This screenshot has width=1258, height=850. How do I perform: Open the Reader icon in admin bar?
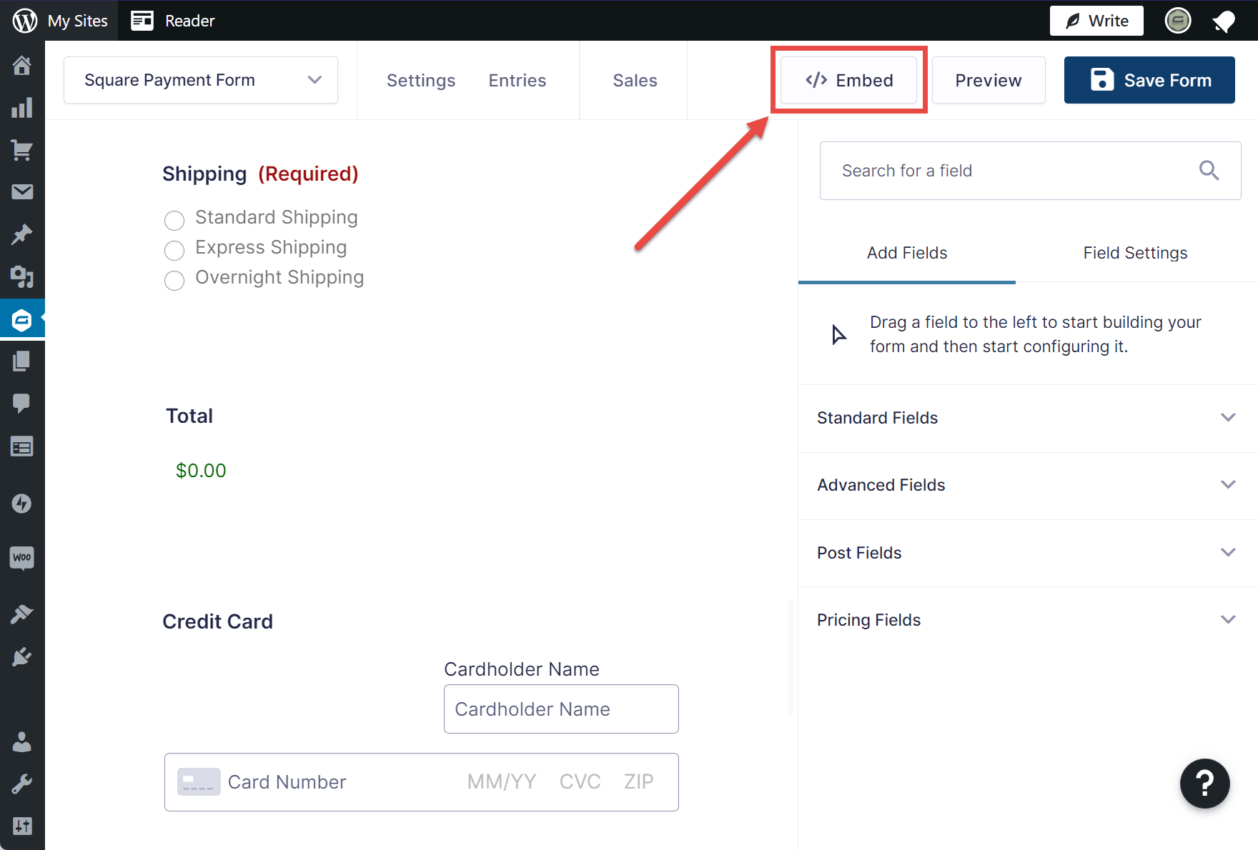(142, 21)
